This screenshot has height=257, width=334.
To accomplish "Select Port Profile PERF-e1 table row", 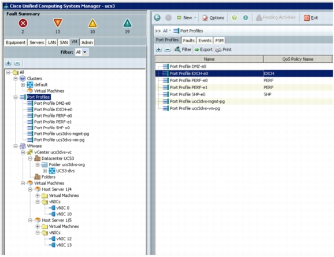I will 244,87.
